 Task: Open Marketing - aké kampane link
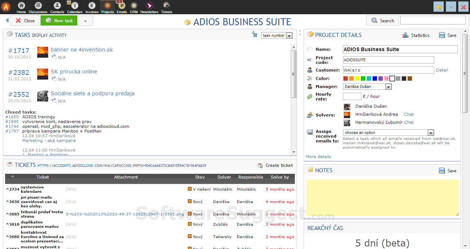coord(49,141)
